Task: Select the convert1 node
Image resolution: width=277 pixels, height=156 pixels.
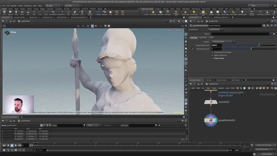Action: (x=211, y=102)
